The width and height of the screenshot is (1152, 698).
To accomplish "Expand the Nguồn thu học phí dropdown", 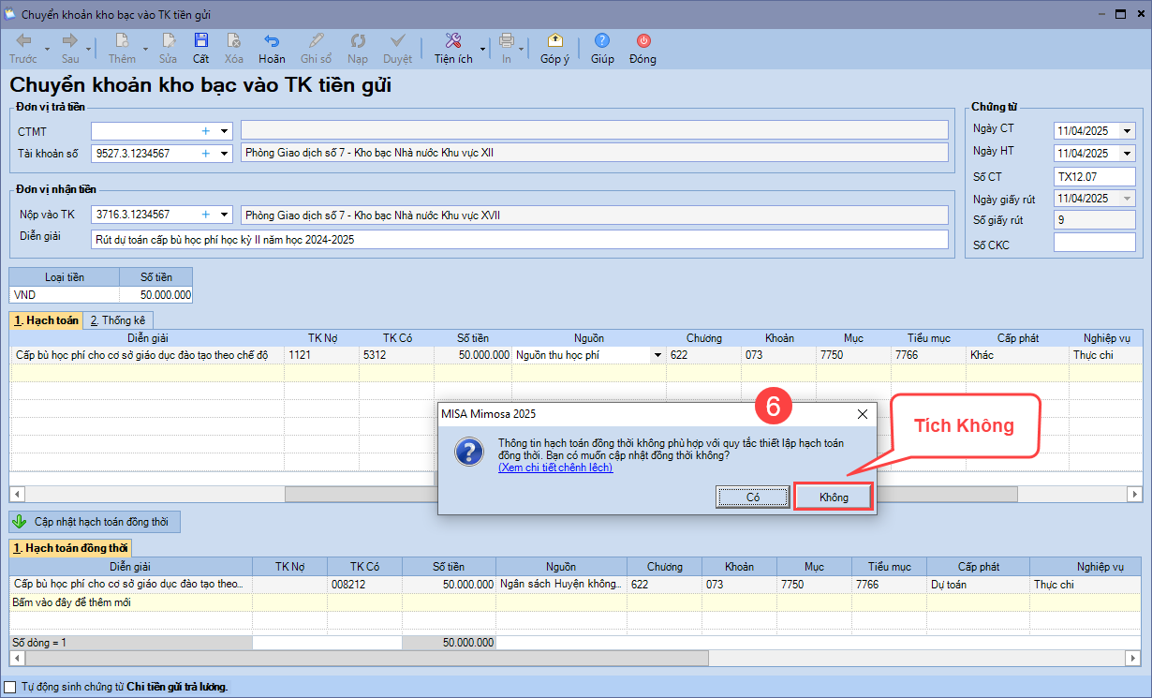I will pos(657,356).
